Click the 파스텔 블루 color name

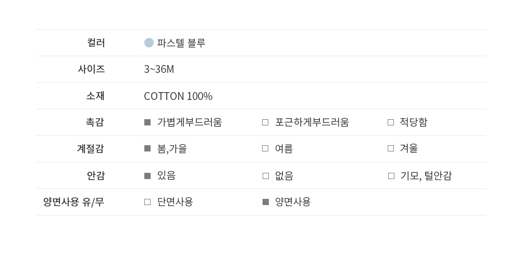pyautogui.click(x=181, y=43)
